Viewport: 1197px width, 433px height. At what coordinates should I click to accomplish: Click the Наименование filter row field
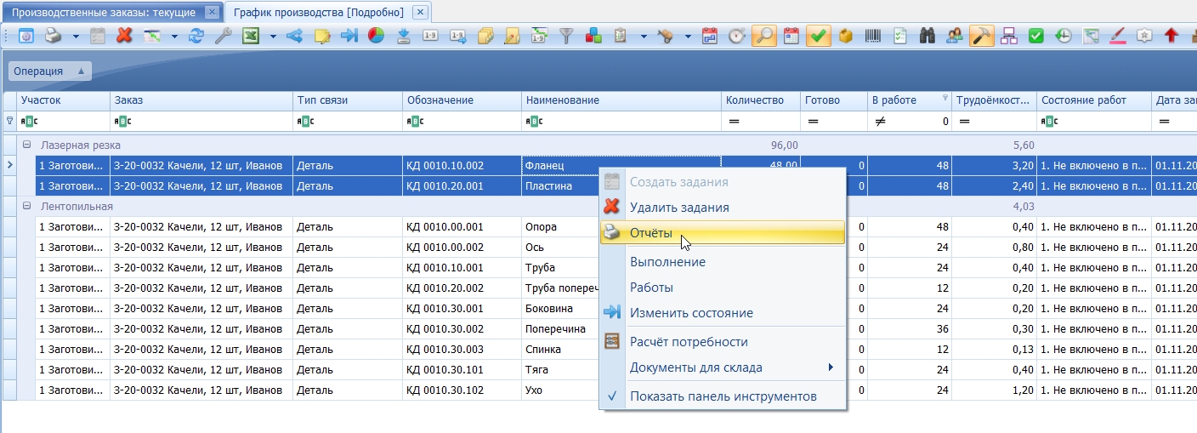(621, 121)
